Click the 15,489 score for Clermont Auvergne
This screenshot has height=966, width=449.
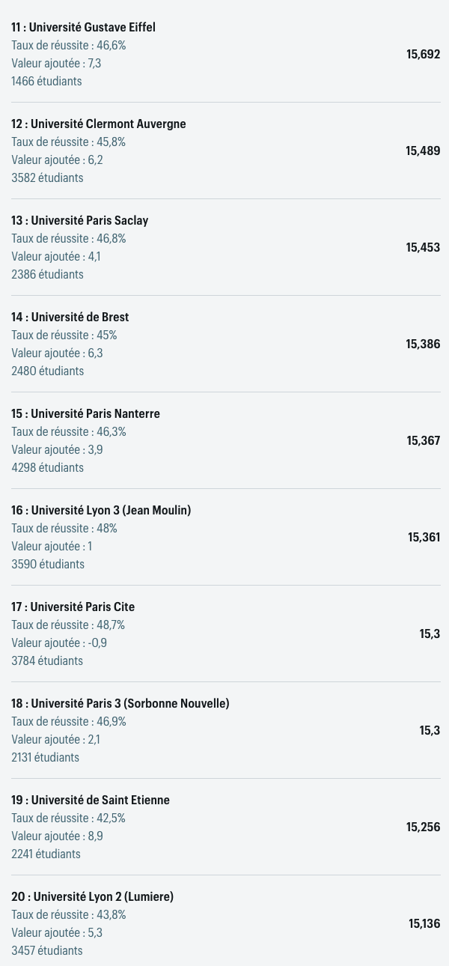[424, 151]
